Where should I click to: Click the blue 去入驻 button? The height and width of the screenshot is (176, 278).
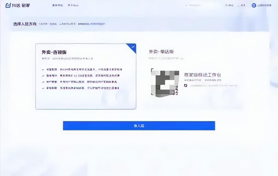click(139, 126)
